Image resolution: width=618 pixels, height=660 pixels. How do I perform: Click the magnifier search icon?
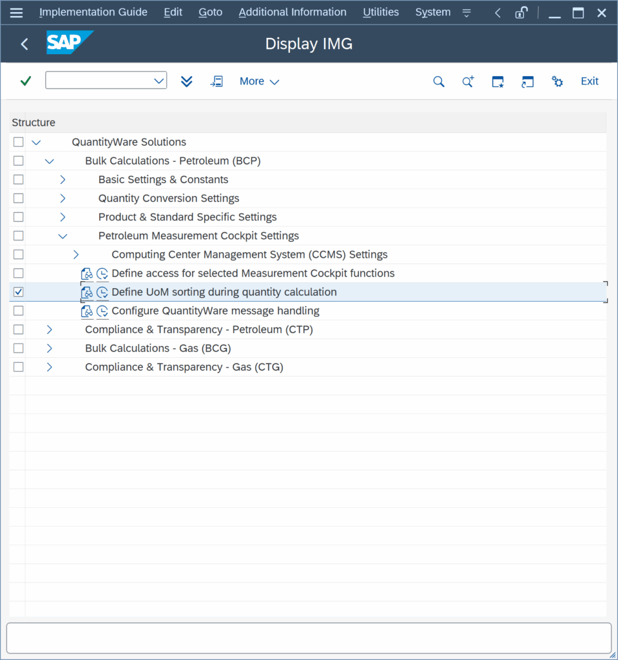click(x=439, y=81)
